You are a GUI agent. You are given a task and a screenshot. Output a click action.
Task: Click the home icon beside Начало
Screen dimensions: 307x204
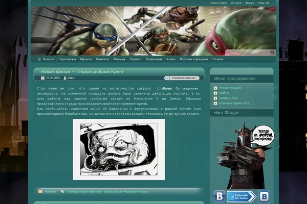[x=39, y=59]
